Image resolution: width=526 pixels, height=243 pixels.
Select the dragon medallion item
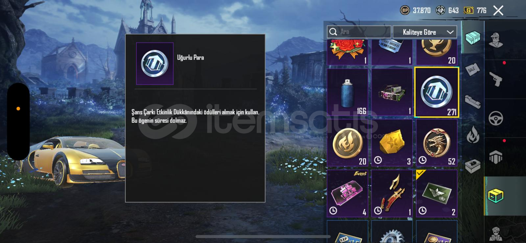click(437, 143)
